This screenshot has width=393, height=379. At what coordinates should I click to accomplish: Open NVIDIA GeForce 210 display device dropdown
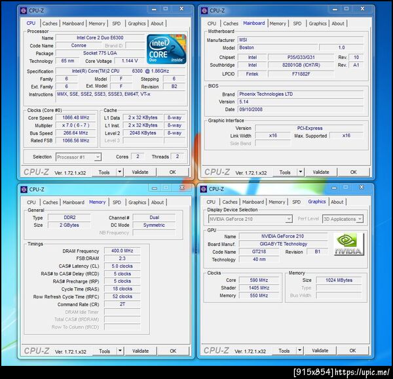click(250, 219)
